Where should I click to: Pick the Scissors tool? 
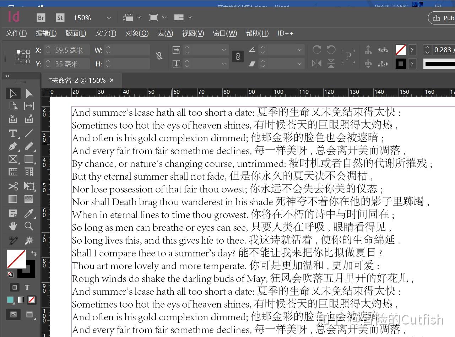tap(13, 186)
